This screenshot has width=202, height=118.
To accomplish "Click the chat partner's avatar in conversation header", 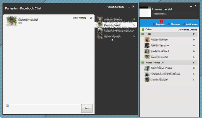I will click(x=11, y=21).
